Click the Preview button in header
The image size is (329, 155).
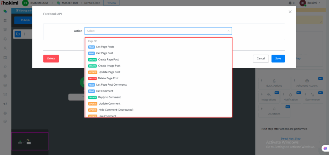[111, 3]
